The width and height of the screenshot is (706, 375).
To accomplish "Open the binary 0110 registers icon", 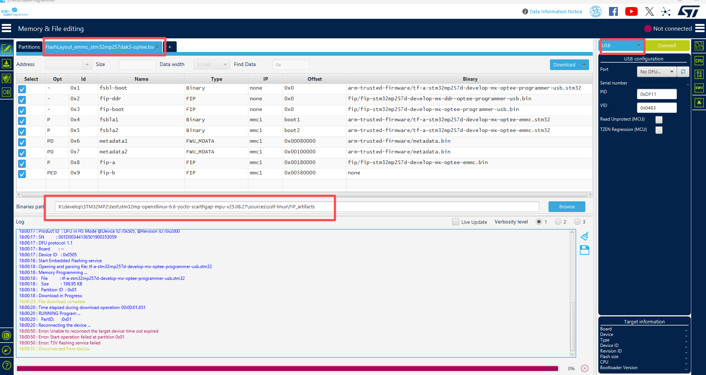I will click(699, 74).
